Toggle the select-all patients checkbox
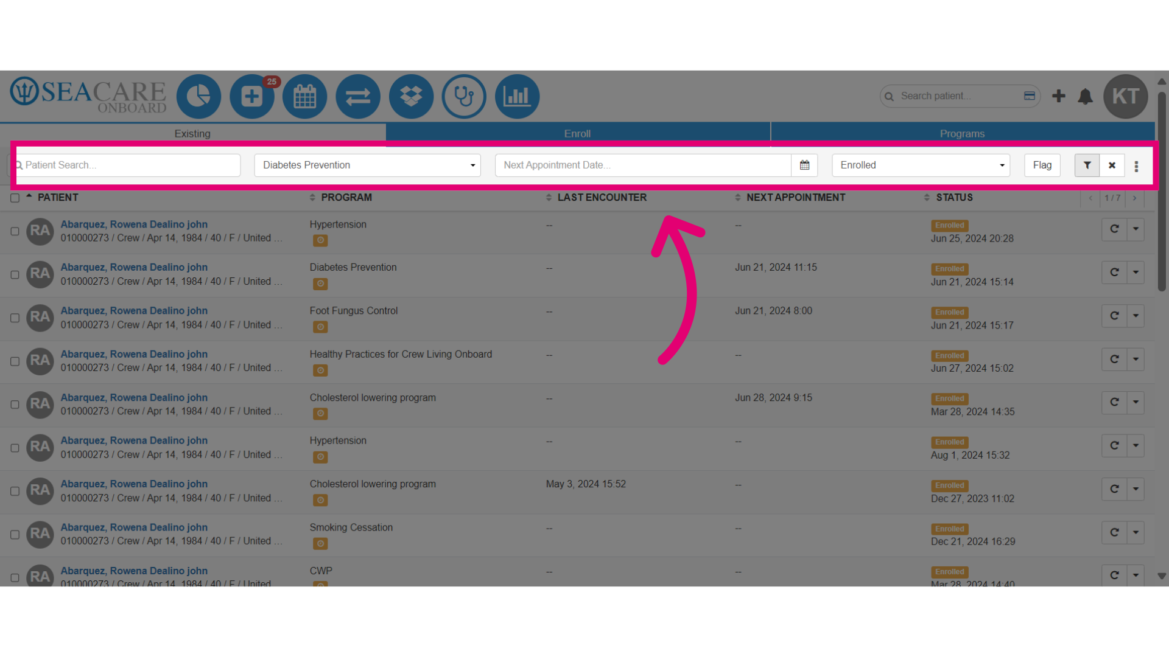 click(15, 198)
